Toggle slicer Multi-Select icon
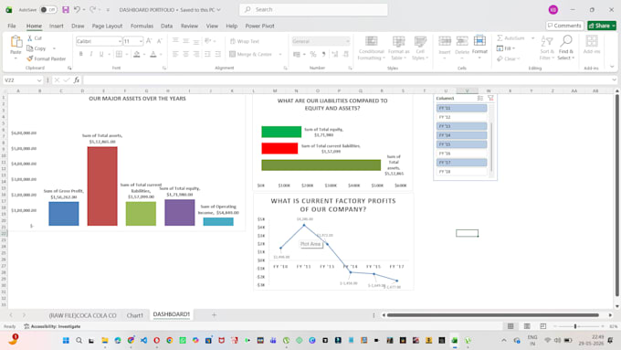This screenshot has height=350, width=621. pos(480,98)
